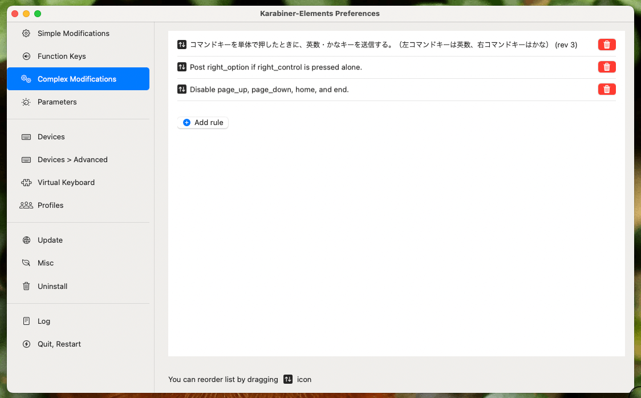This screenshot has height=398, width=641.
Task: Click the Virtual Keyboard puzzle icon
Action: pos(26,182)
